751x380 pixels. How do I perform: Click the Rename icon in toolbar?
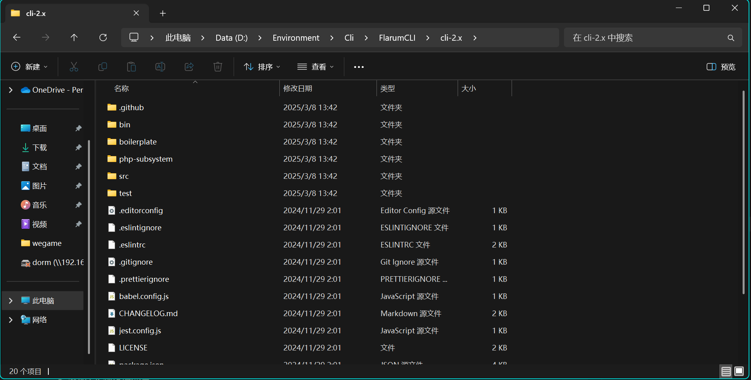pos(160,67)
